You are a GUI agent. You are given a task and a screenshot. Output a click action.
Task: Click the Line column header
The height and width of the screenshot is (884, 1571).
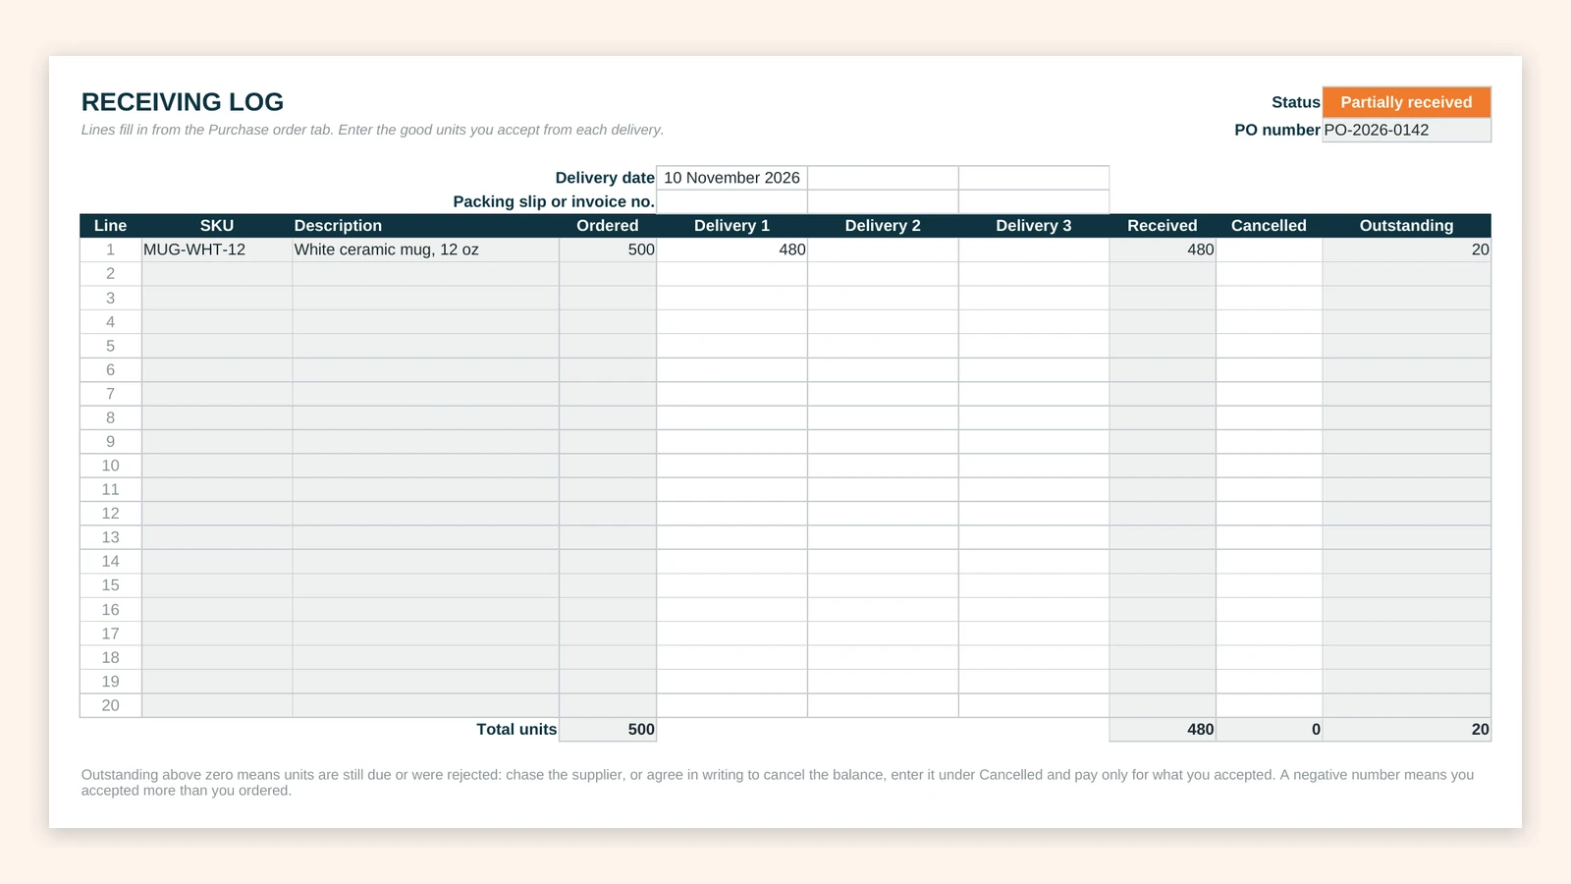[111, 226]
